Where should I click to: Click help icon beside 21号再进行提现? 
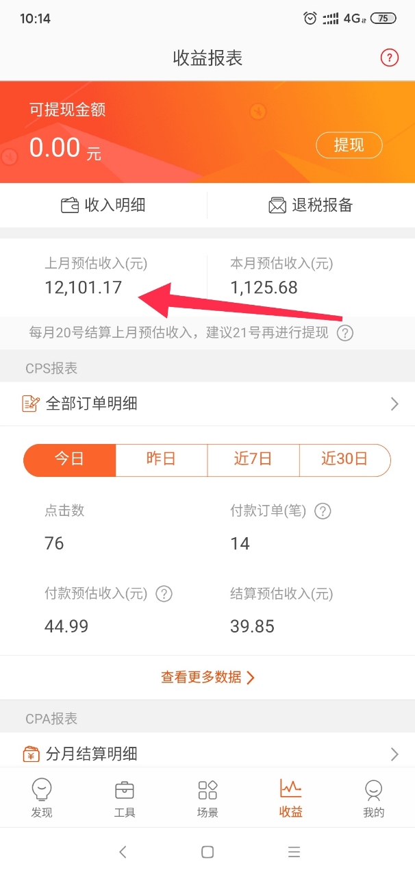[346, 333]
